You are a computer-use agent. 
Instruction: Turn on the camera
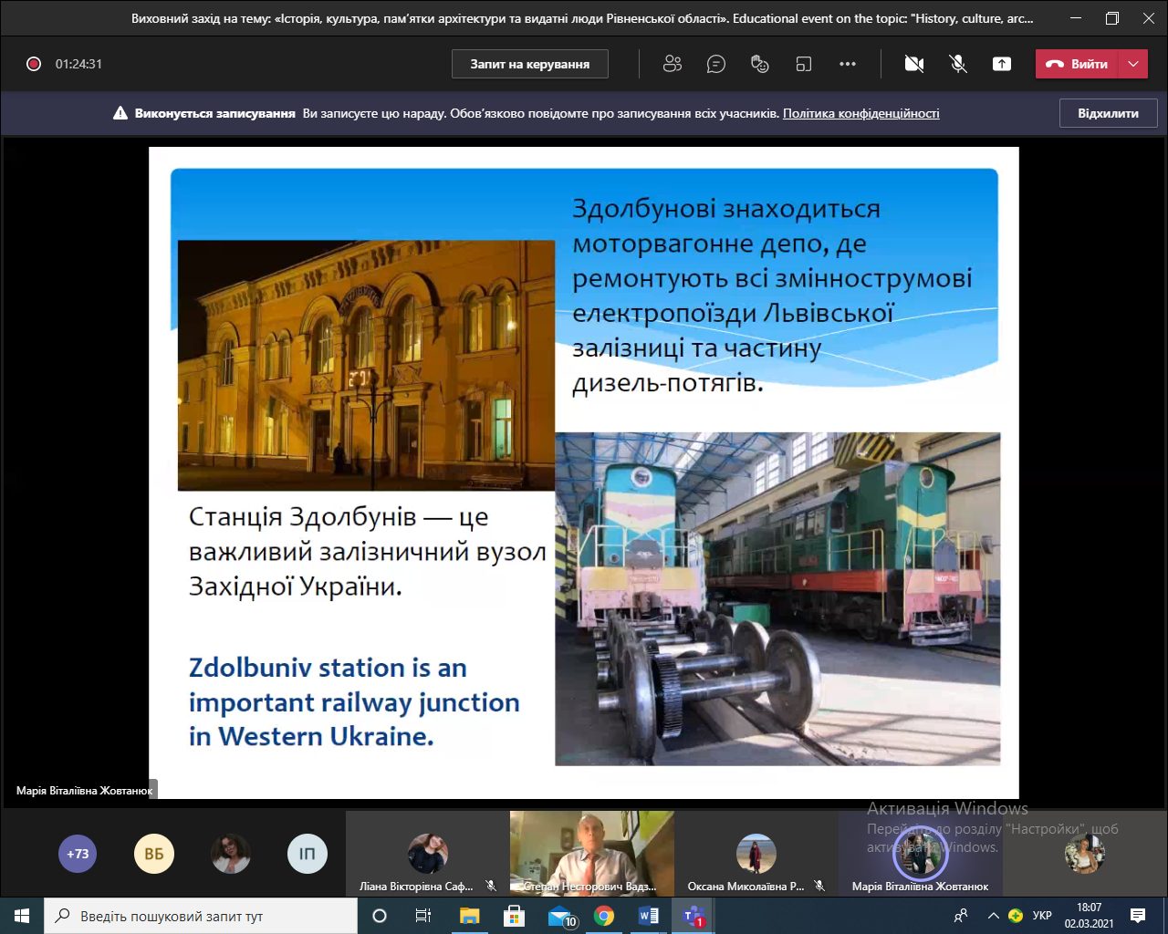click(913, 64)
